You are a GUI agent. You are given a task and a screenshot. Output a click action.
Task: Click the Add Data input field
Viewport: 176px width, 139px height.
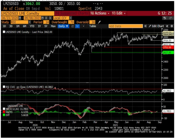coord(126,26)
